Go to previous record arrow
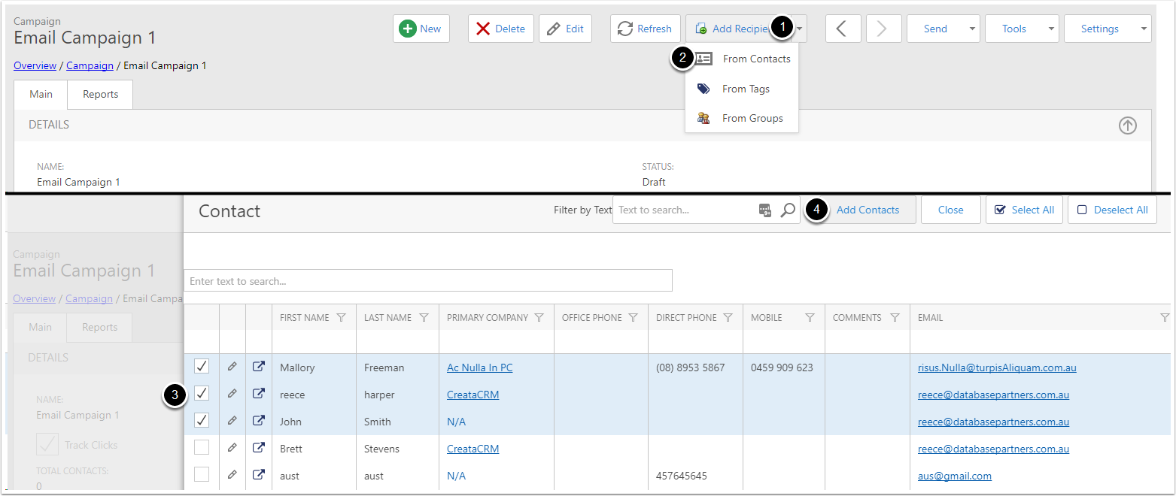Screen dimensions: 1176x496 (x=843, y=29)
